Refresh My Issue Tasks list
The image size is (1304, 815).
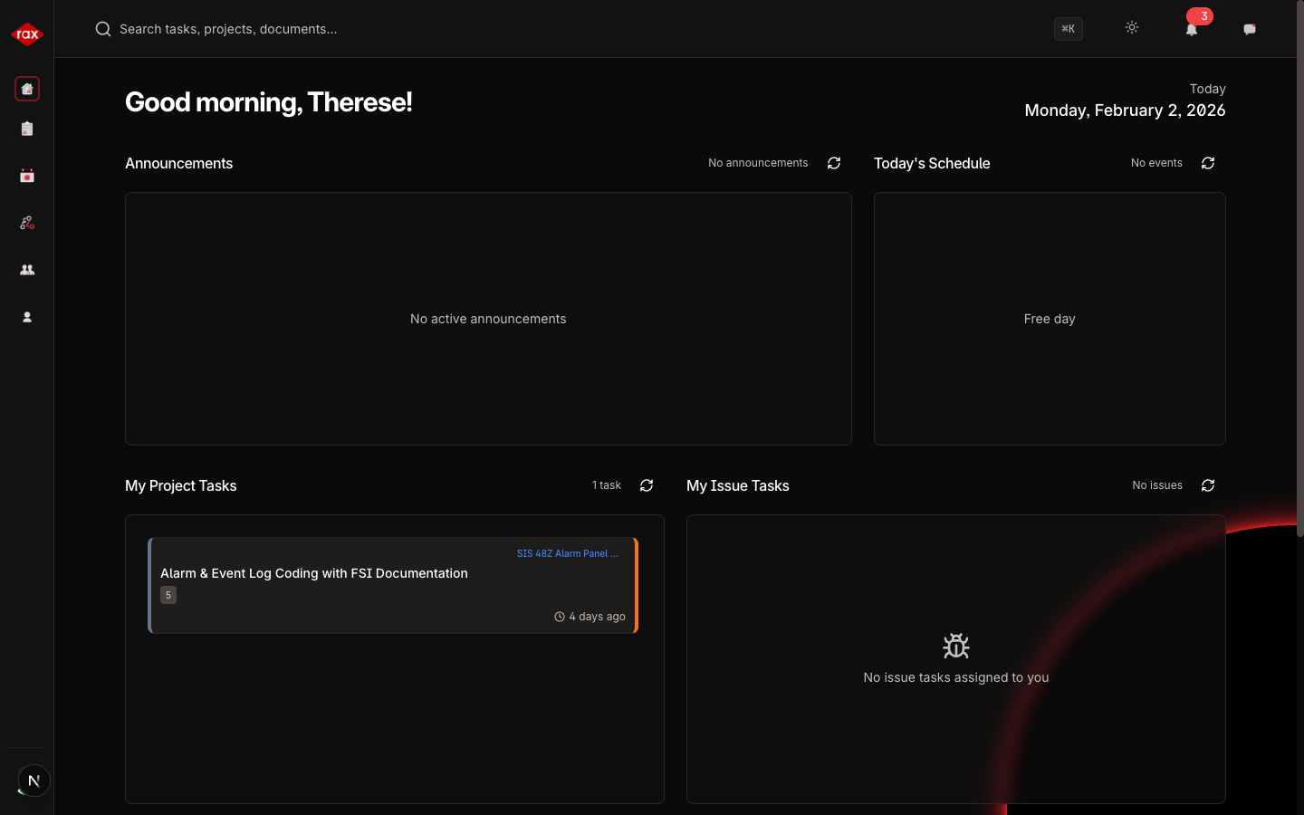tap(1208, 485)
